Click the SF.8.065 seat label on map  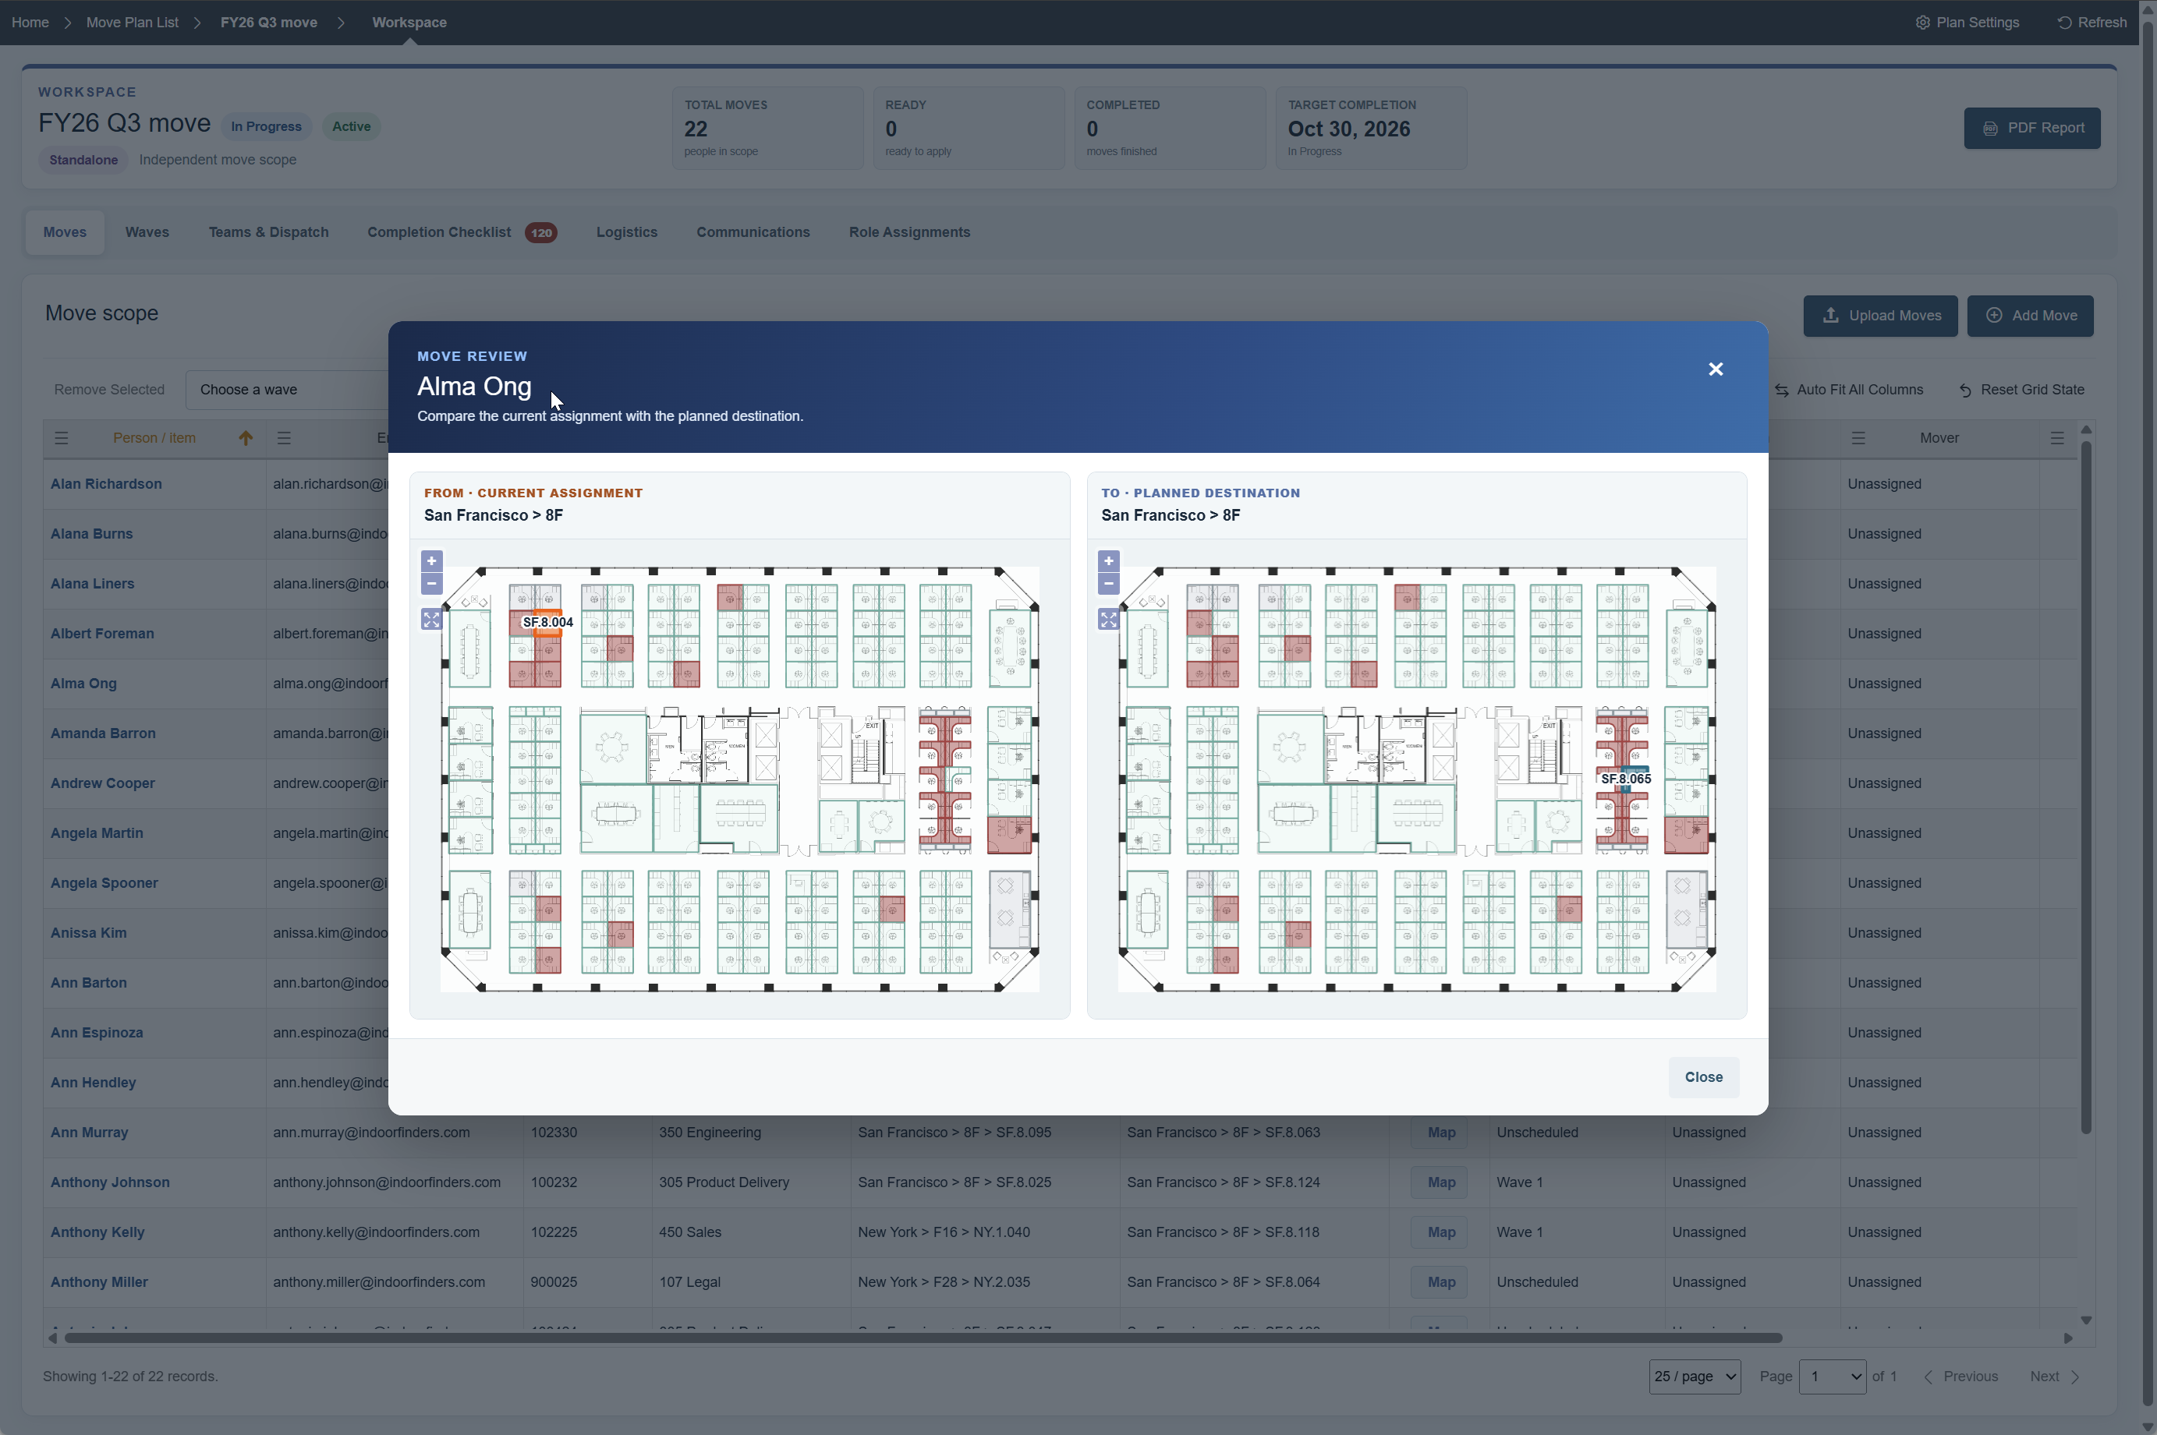pyautogui.click(x=1626, y=779)
